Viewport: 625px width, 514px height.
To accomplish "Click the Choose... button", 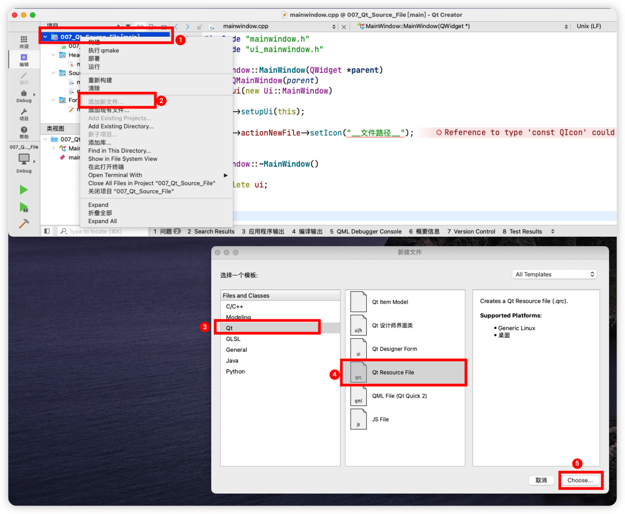I will point(580,480).
